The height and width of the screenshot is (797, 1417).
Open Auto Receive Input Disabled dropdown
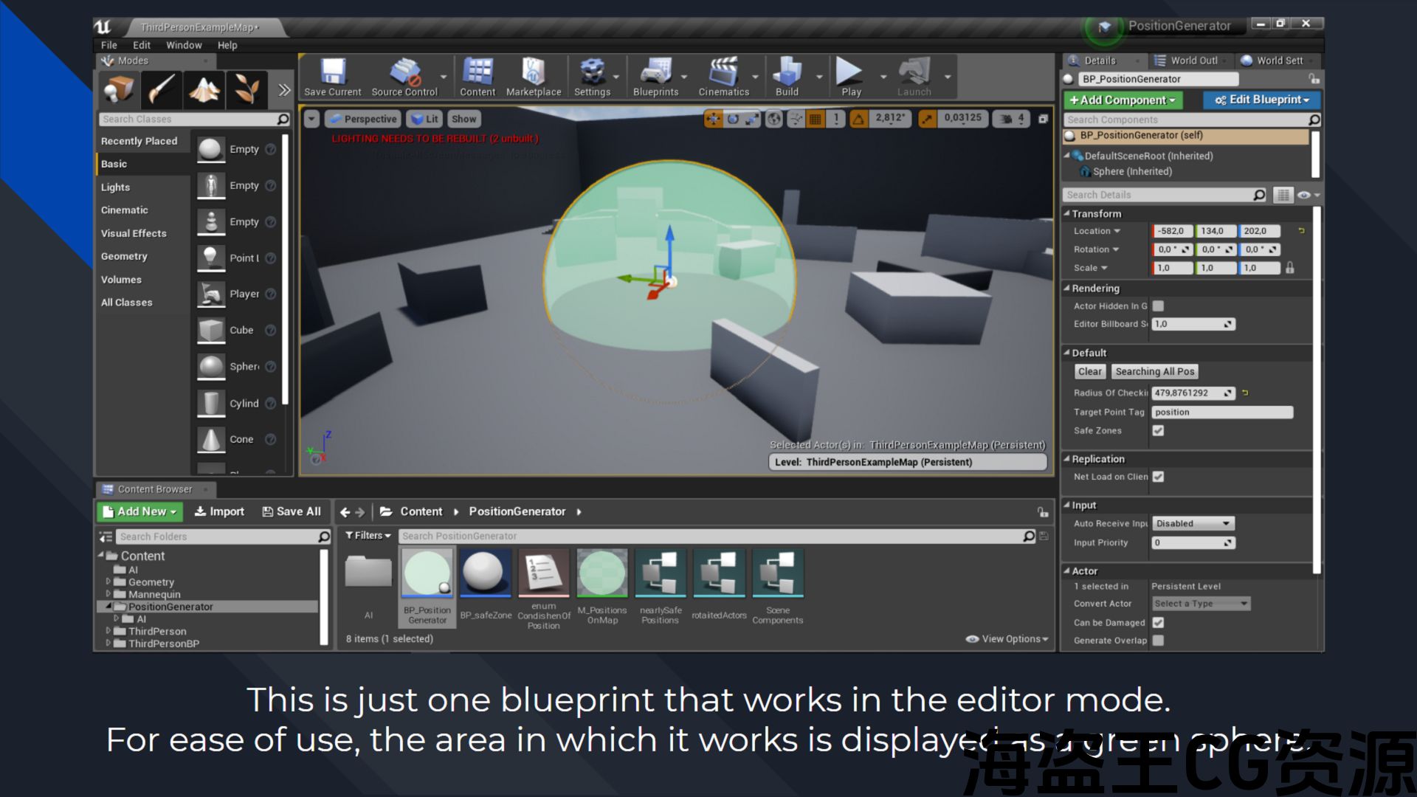[x=1193, y=524]
